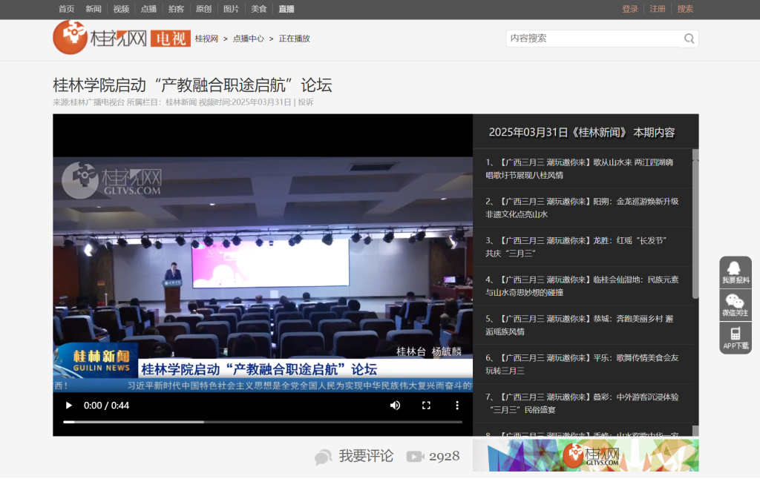The width and height of the screenshot is (760, 496).
Task: Click the 我要评论 comment bubble icon
Action: [323, 457]
